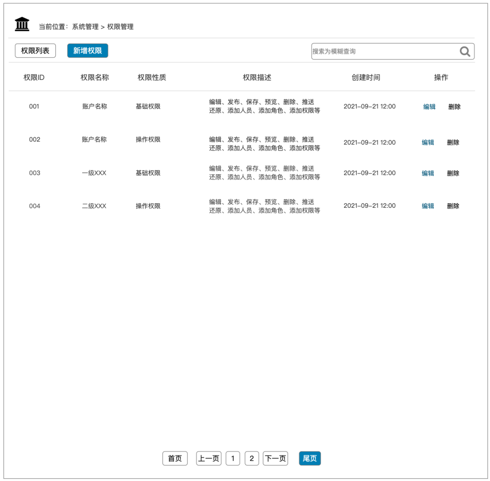Delete permission row 002

tap(453, 142)
